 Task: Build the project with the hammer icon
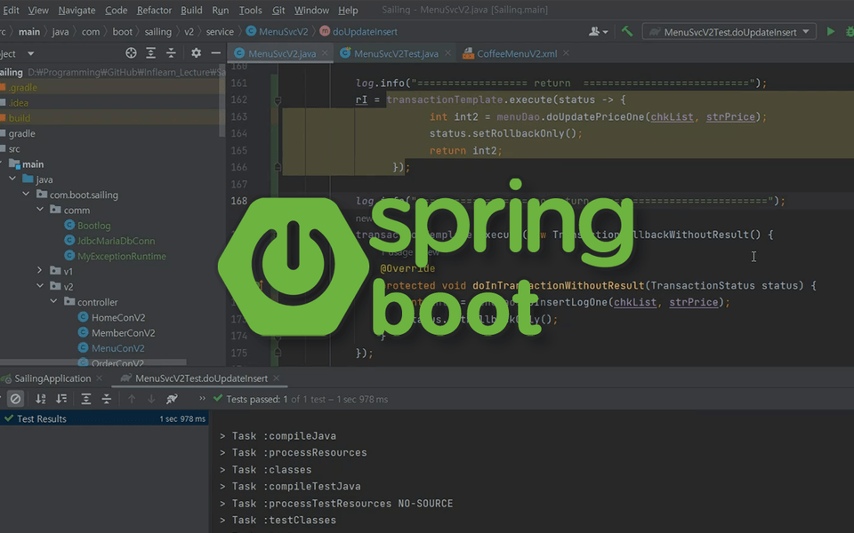pyautogui.click(x=627, y=32)
